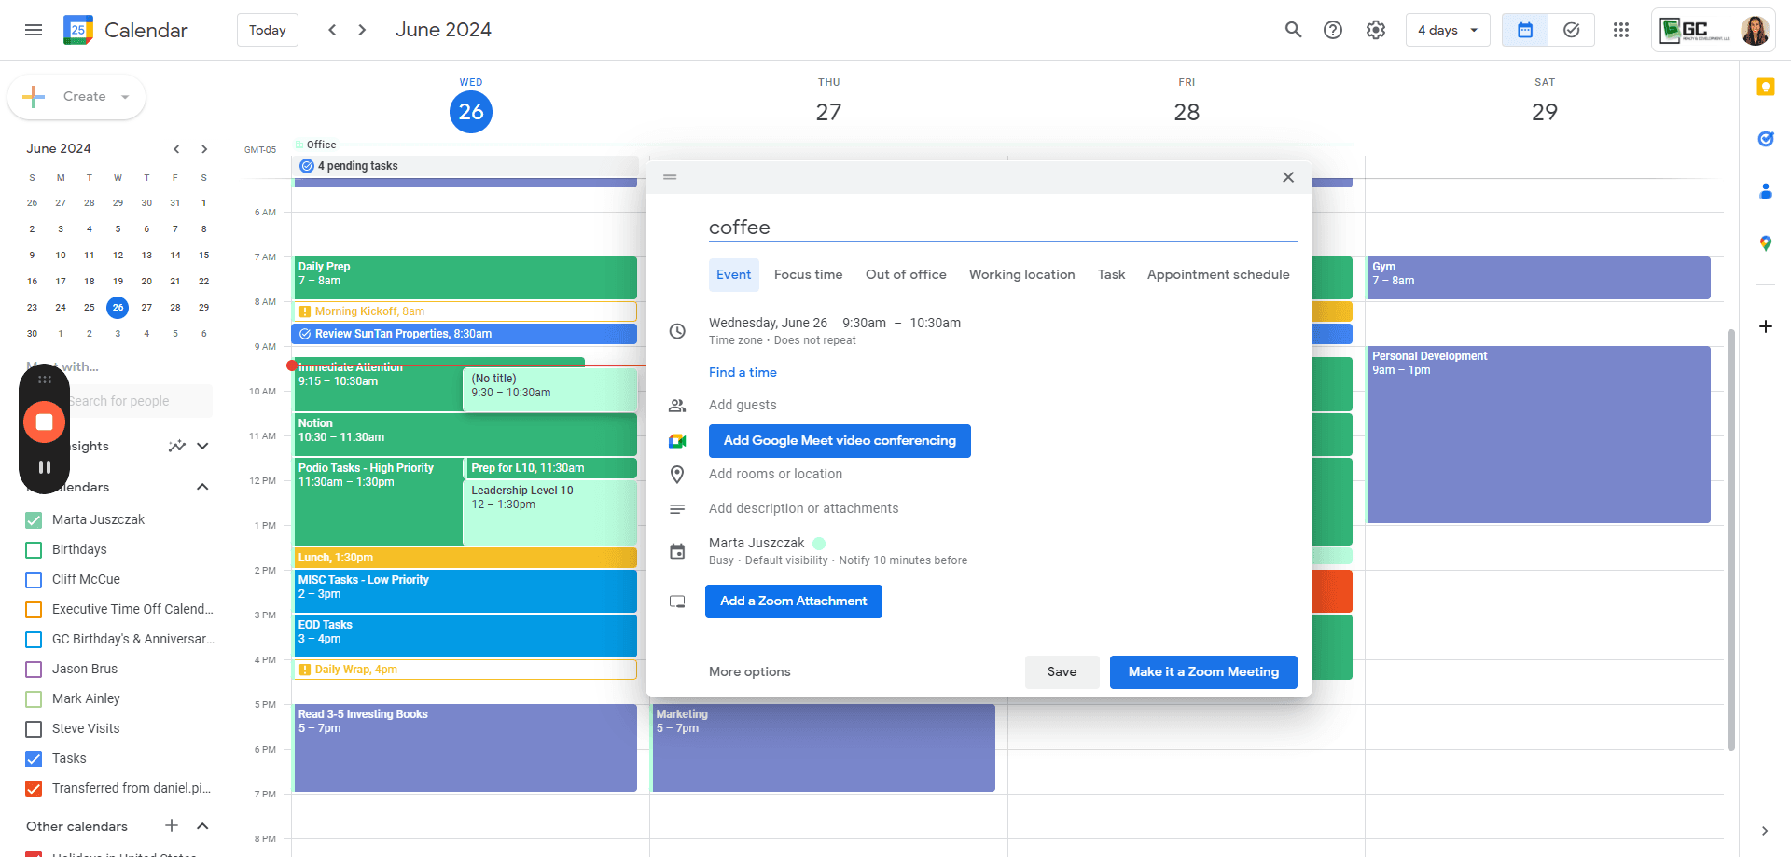Open Google Keep side panel icon
The image size is (1791, 857).
(1765, 87)
